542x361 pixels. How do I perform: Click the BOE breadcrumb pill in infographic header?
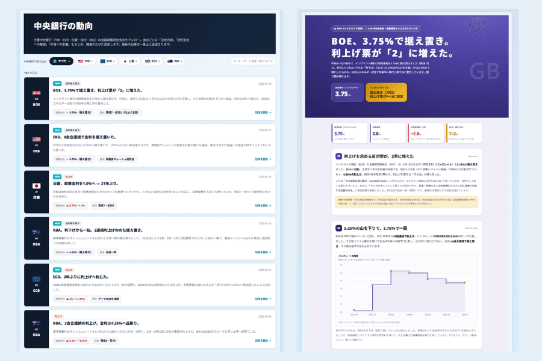coord(376,29)
